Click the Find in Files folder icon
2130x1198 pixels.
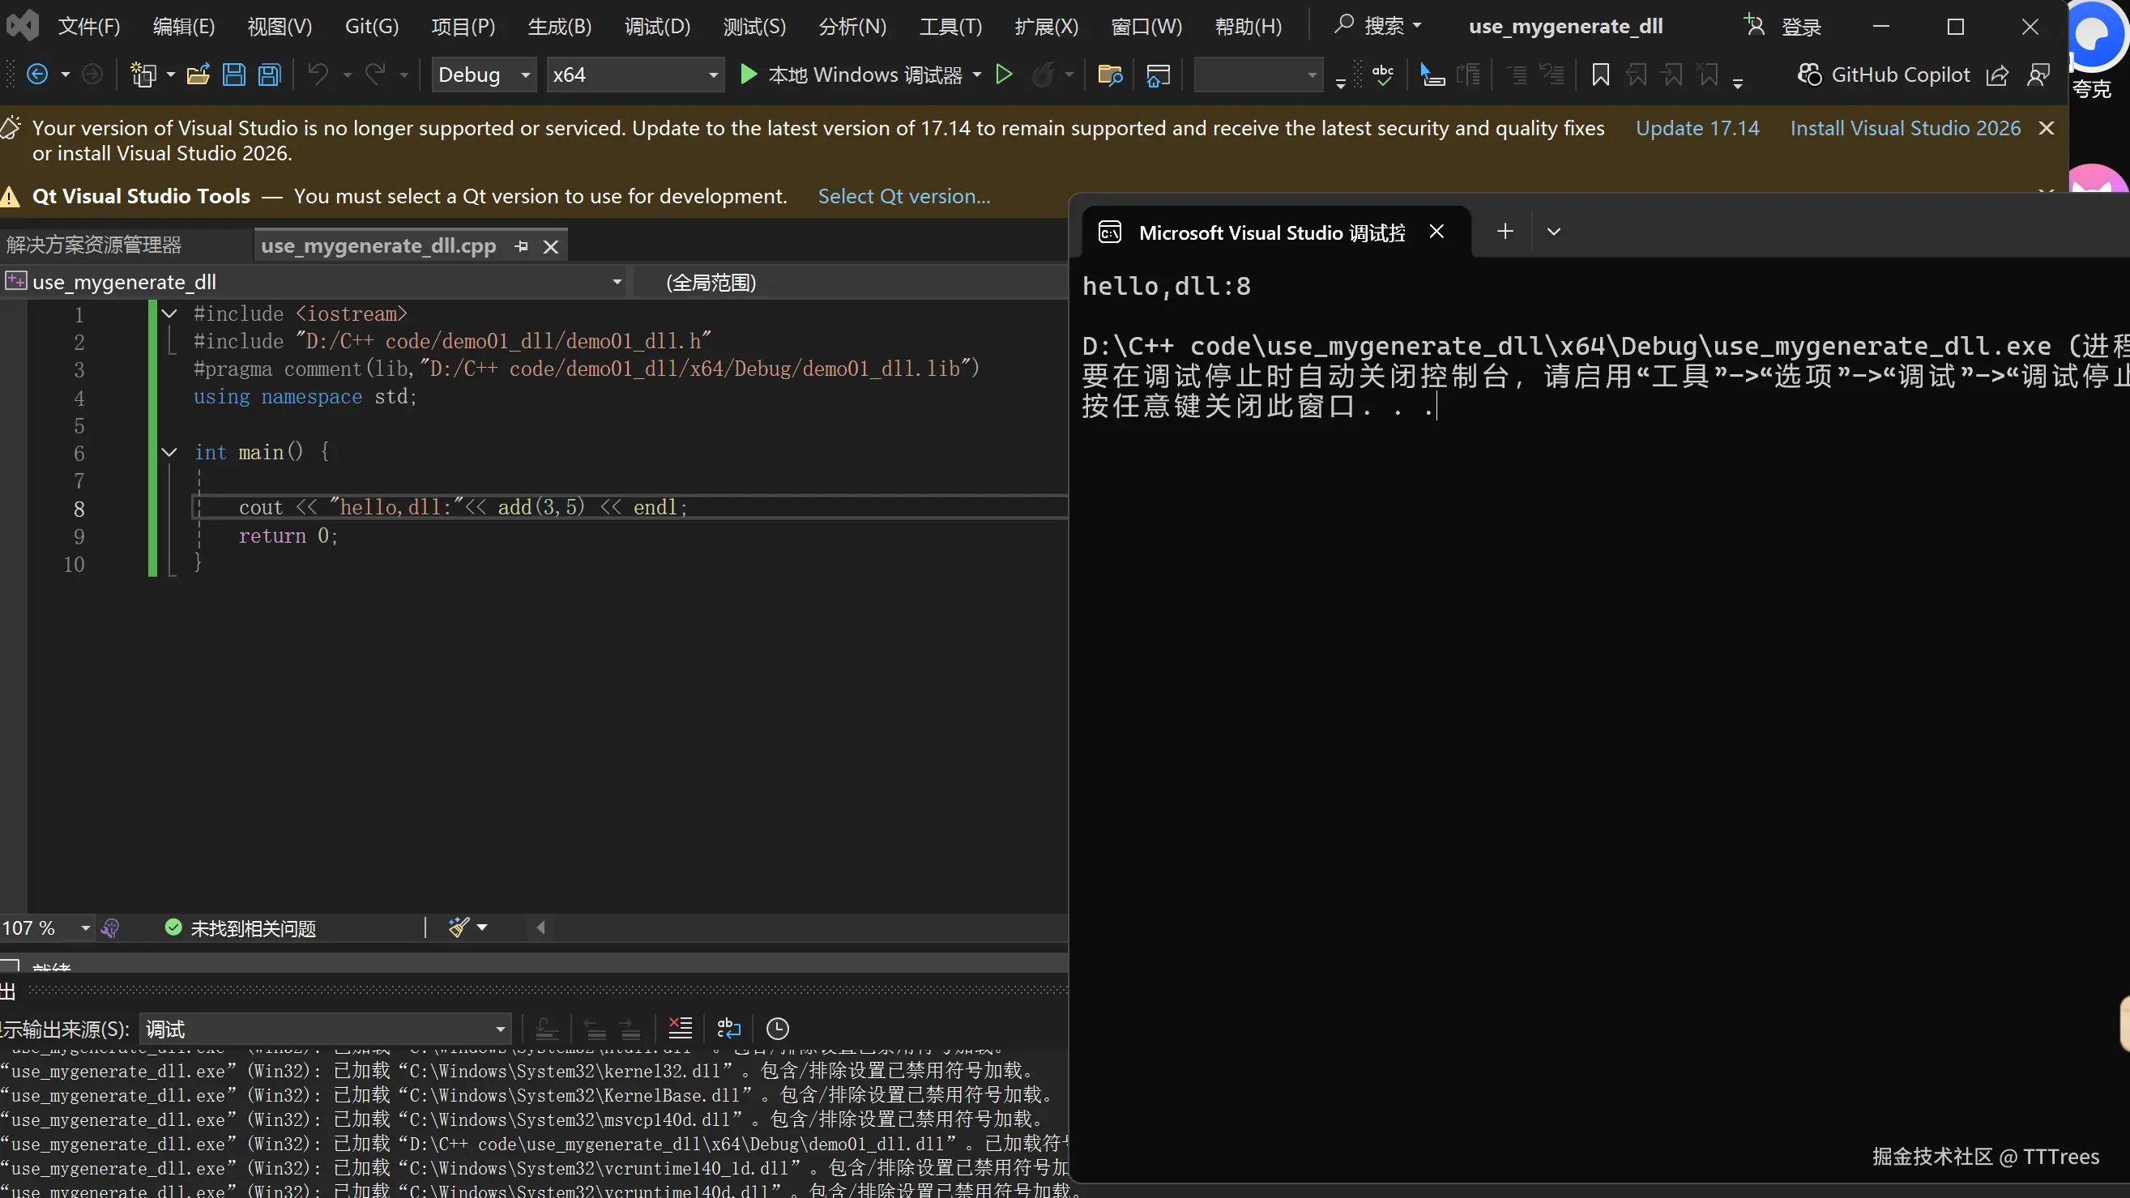(1110, 75)
